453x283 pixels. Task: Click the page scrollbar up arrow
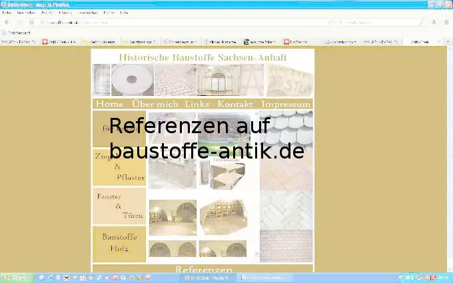[x=450, y=50]
